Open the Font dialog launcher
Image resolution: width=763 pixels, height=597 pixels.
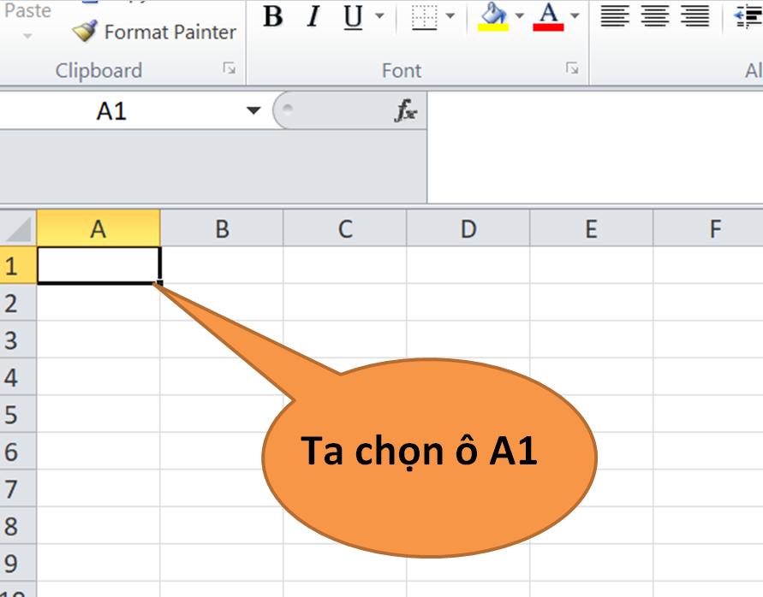coord(573,68)
